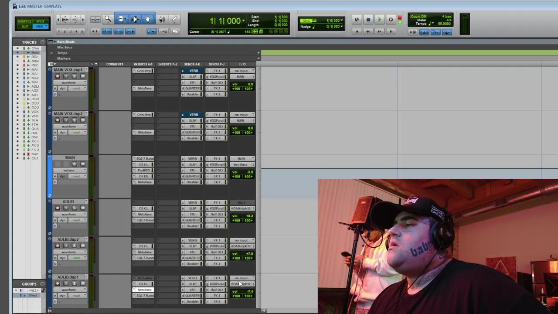558x314 pixels.
Task: Open MAIN track volume view selector
Action: 70,170
